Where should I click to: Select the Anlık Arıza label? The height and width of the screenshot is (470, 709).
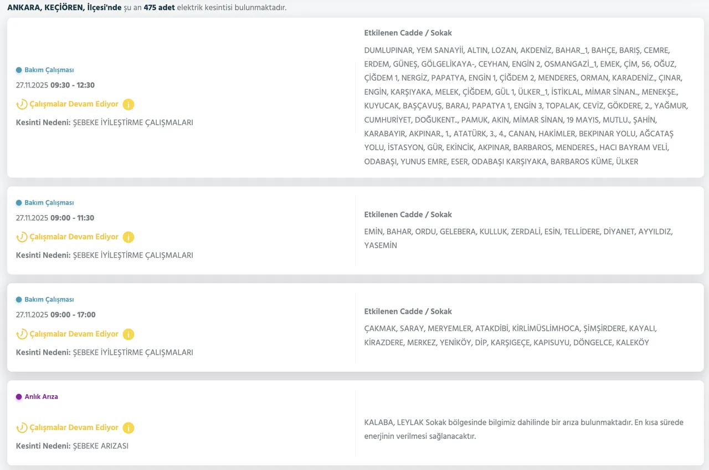pyautogui.click(x=41, y=397)
